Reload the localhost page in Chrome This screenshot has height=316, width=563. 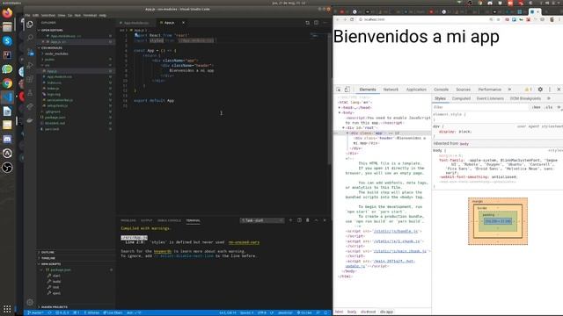[x=352, y=19]
